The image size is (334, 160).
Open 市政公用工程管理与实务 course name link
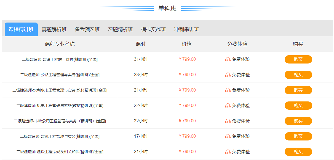[x=60, y=121]
